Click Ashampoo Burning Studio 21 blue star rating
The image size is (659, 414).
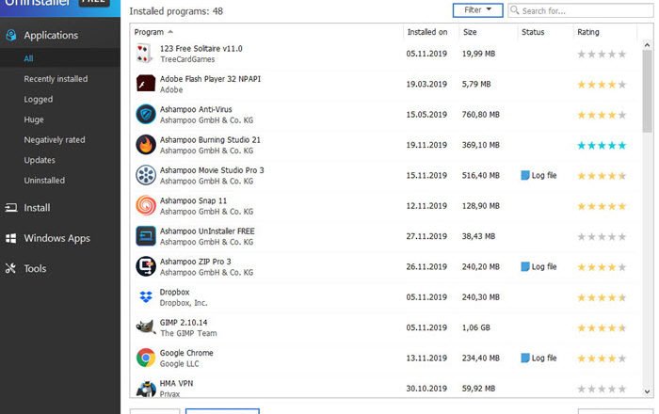click(x=602, y=145)
